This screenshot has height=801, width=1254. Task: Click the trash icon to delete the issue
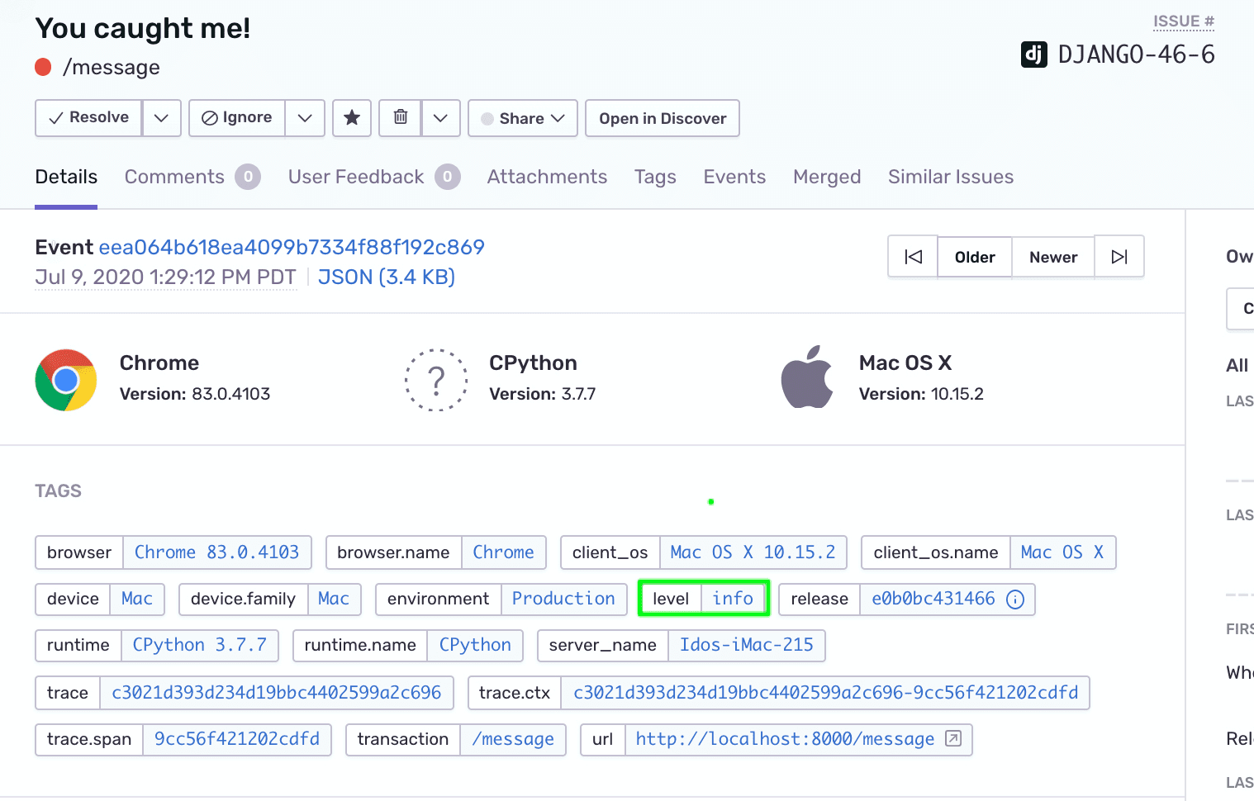pyautogui.click(x=400, y=118)
